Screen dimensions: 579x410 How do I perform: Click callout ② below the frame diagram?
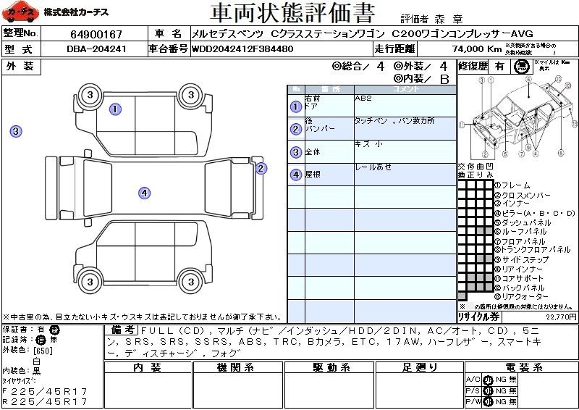pos(485,154)
